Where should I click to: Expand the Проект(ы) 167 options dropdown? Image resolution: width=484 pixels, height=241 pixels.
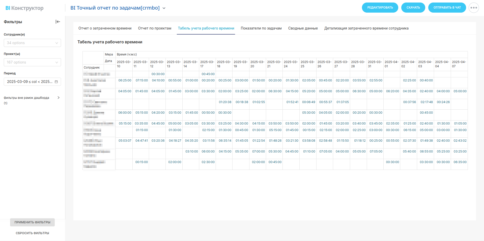point(32,62)
